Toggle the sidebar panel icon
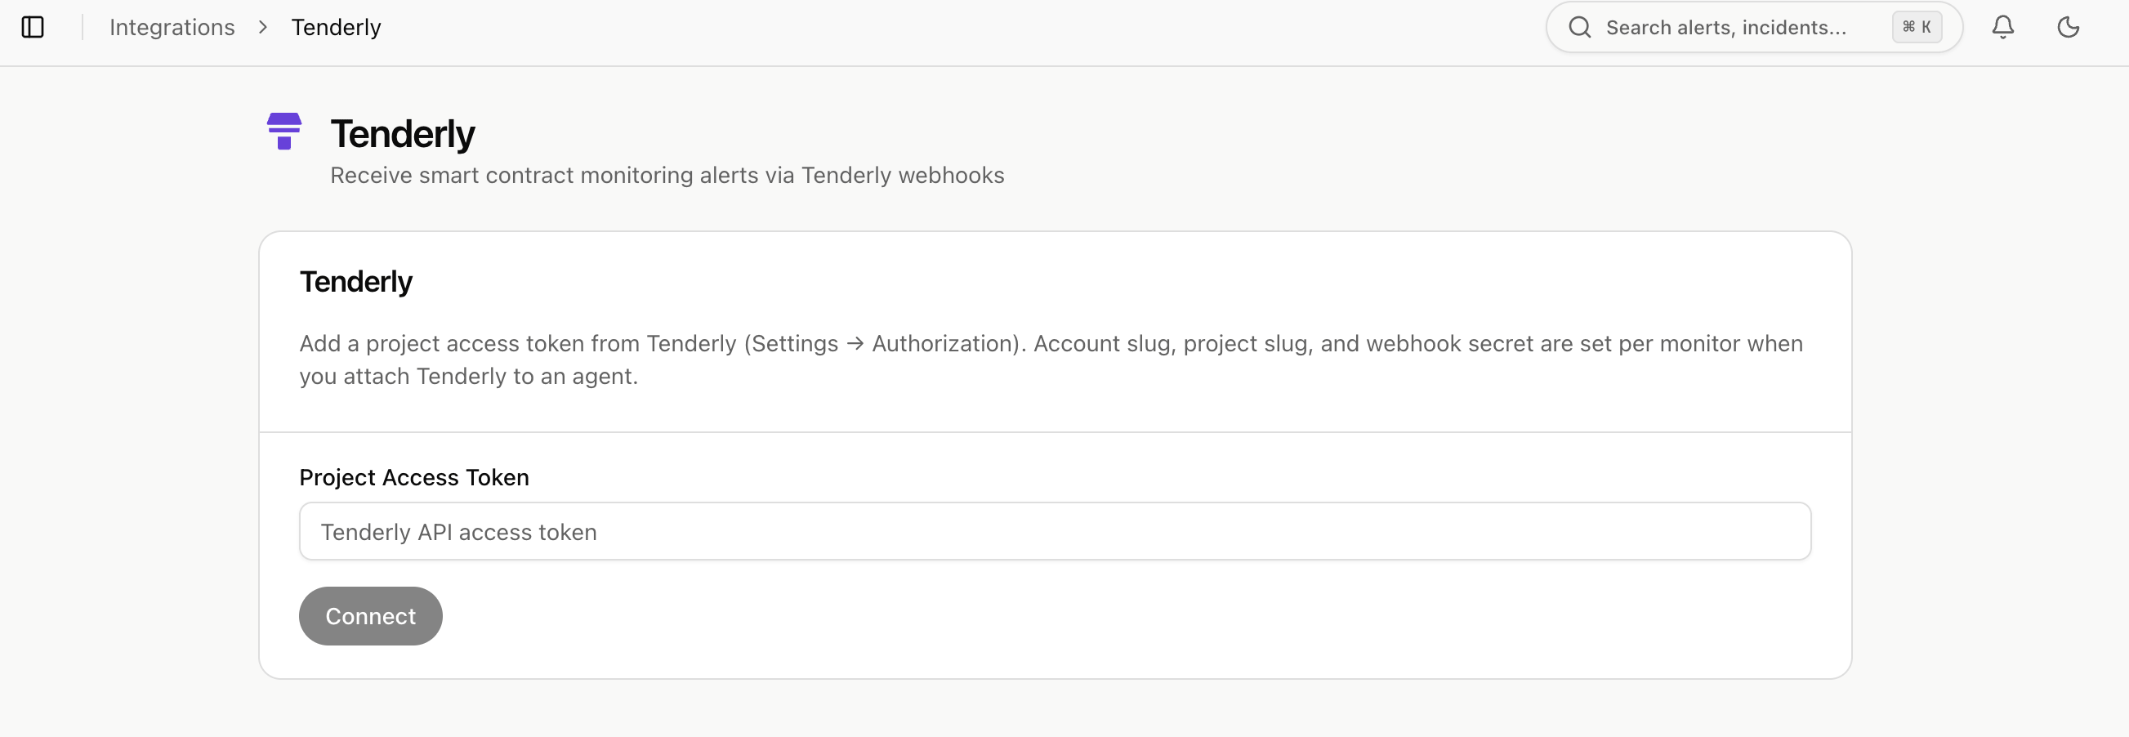Image resolution: width=2129 pixels, height=737 pixels. pos(32,27)
